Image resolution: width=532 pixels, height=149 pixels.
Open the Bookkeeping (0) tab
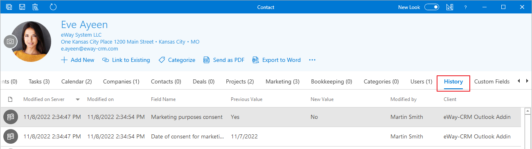tap(331, 82)
